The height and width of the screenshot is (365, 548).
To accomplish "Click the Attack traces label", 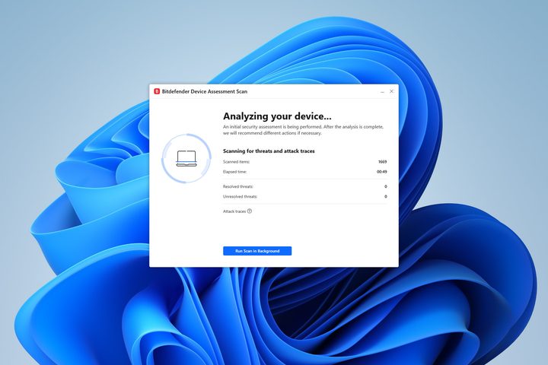I will [x=234, y=211].
